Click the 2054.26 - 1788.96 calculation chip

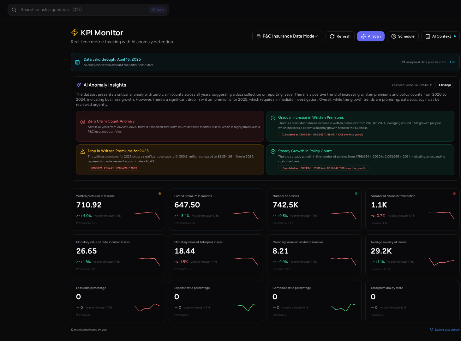pos(322,135)
